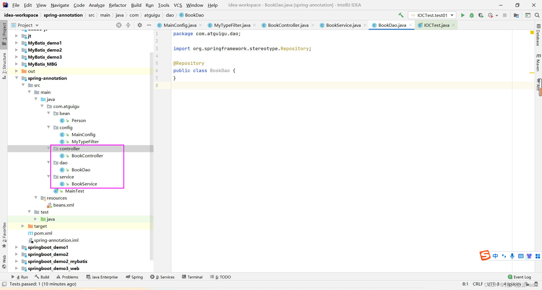Close the BookDao.java tab
This screenshot has height=290, width=542.
410,25
